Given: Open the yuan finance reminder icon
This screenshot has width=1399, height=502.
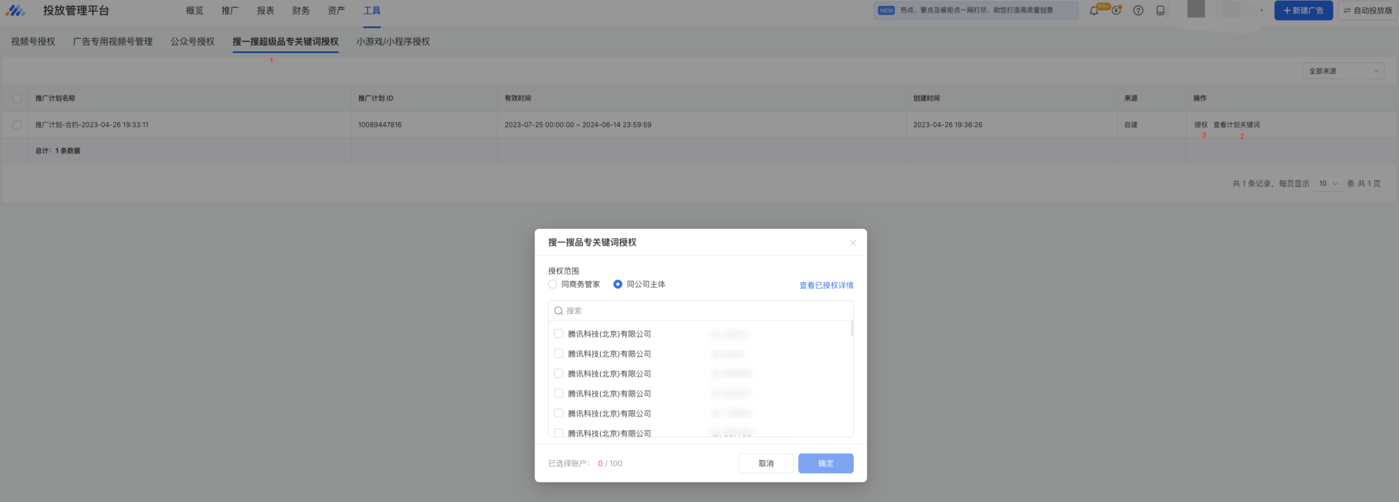Looking at the screenshot, I should coord(1116,11).
